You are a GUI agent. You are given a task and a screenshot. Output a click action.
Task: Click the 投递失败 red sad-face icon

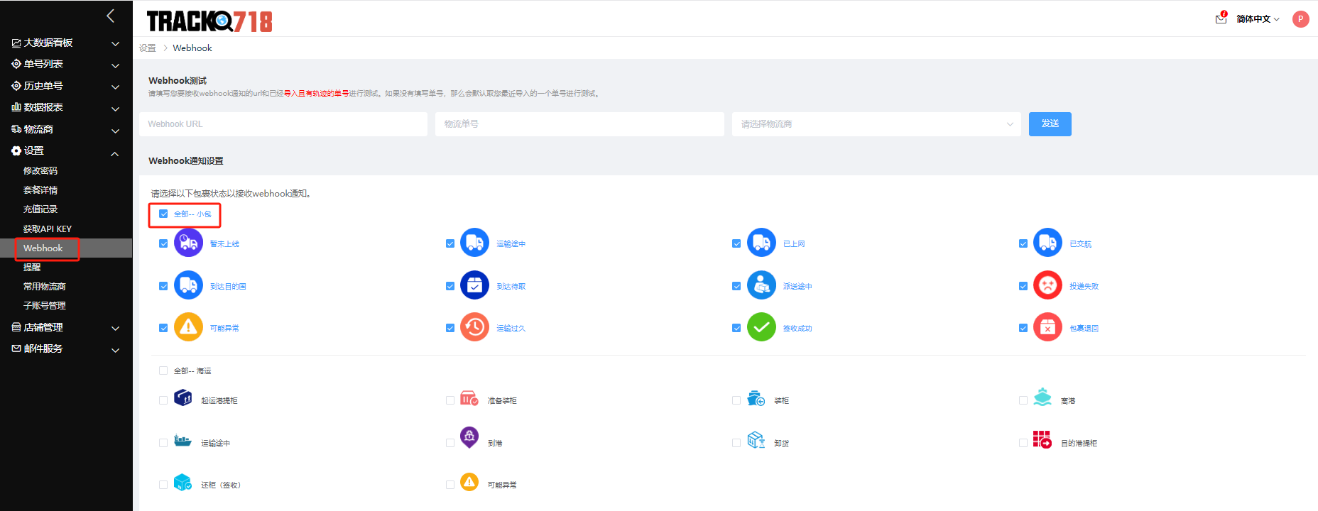(1047, 285)
